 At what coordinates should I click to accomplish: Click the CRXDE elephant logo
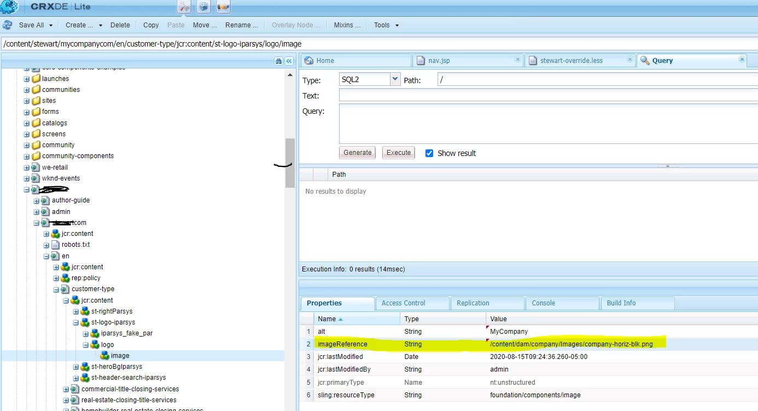tap(9, 7)
